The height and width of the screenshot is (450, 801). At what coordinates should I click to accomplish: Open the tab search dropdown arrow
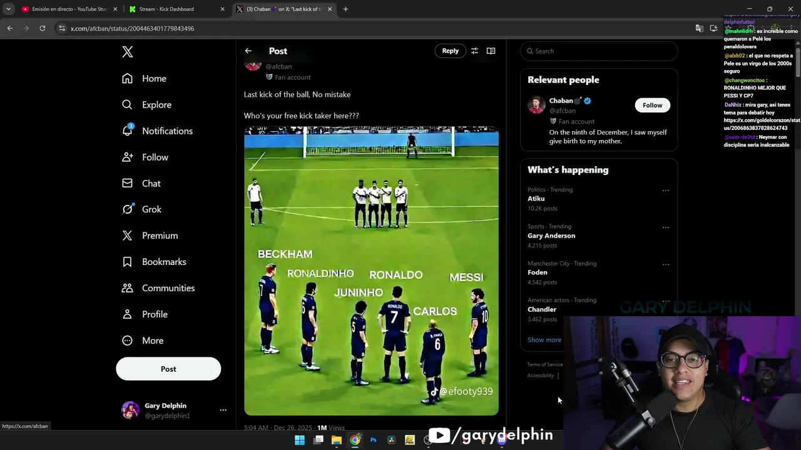8,9
